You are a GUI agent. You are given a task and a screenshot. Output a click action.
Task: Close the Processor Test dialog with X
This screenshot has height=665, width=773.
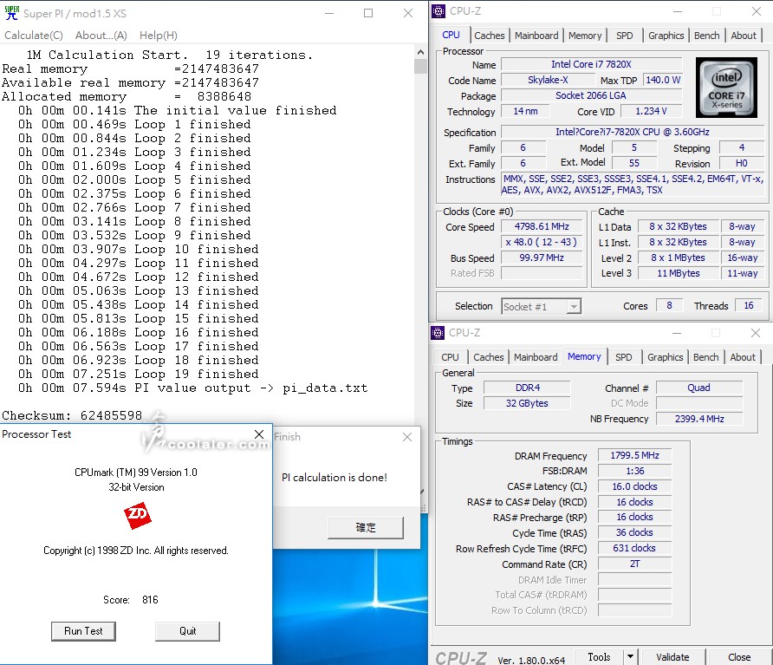(259, 434)
